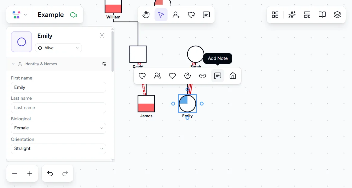This screenshot has width=352, height=188.
Task: Add partner with heart-plus in Emily's toolbar
Action: coord(142,76)
